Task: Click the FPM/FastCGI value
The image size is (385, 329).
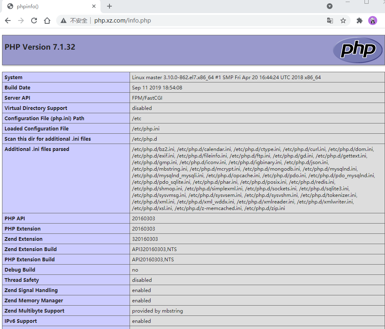Action: pyautogui.click(x=147, y=98)
